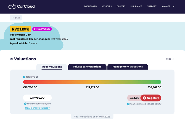Click the trade value gradient bar

92,82
